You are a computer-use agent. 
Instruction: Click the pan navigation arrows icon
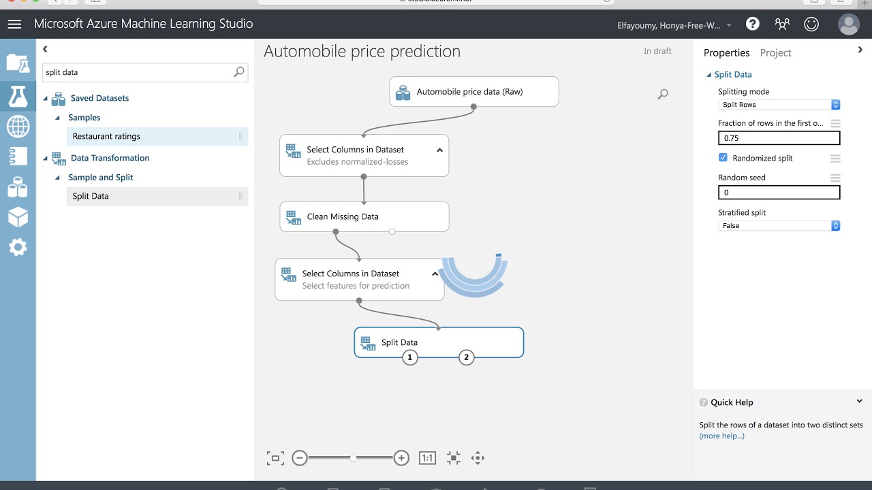coord(478,458)
